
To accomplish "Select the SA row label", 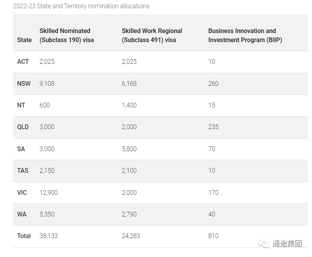I will 21,149.
